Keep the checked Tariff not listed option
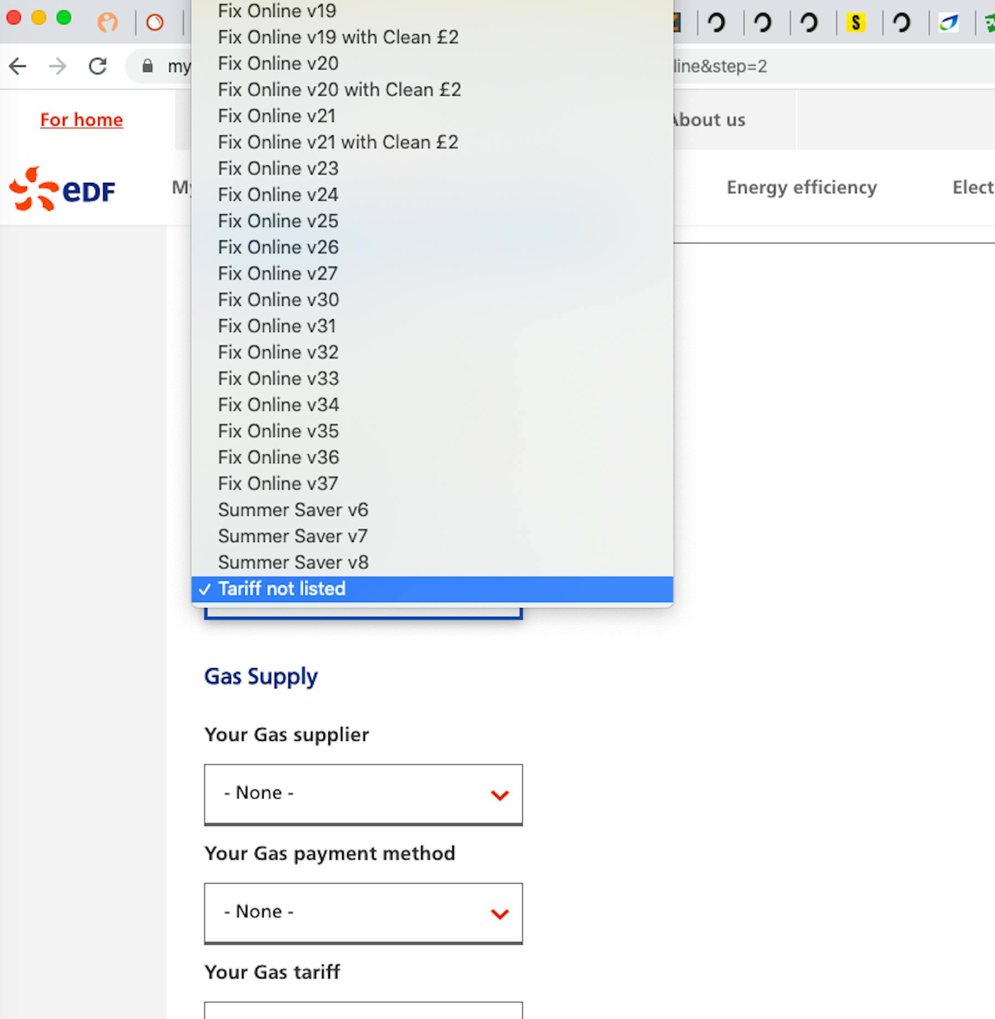Image resolution: width=995 pixels, height=1019 pixels. (x=432, y=589)
